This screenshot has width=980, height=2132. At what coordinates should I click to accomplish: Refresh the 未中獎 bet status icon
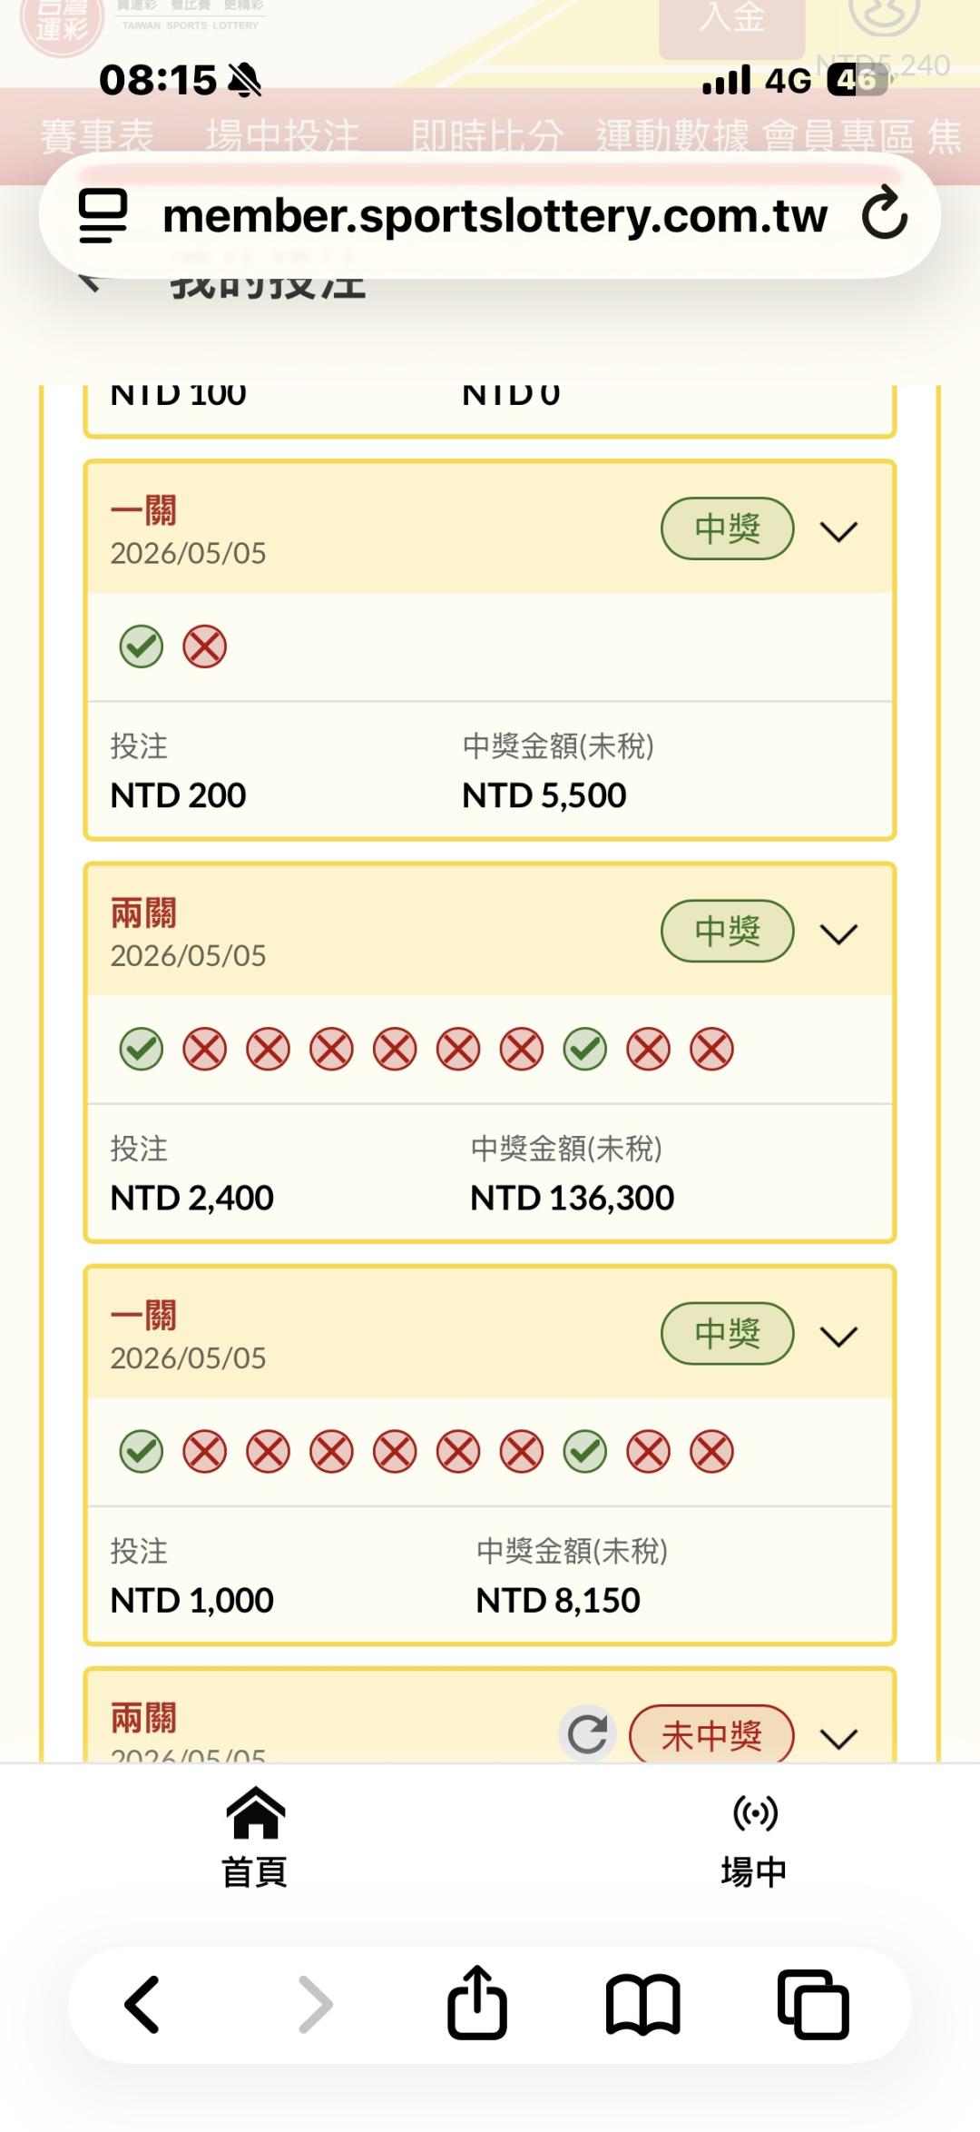[587, 1734]
